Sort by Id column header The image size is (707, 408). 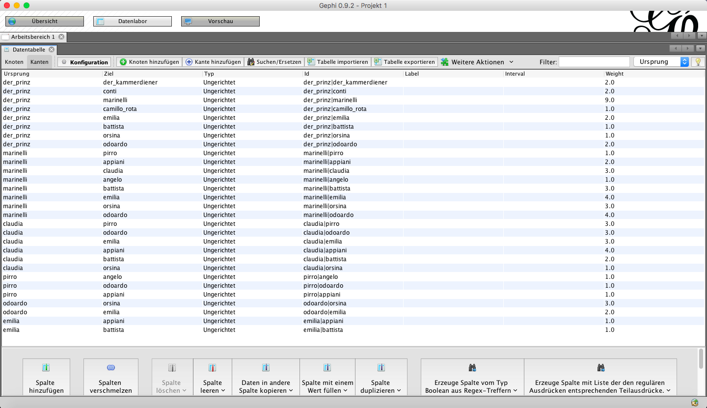point(353,74)
